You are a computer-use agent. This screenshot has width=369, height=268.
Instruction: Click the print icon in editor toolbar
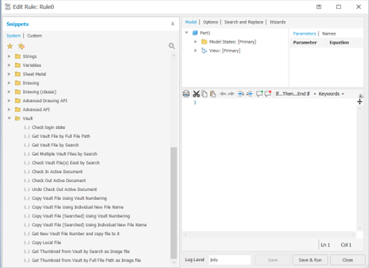(x=186, y=94)
